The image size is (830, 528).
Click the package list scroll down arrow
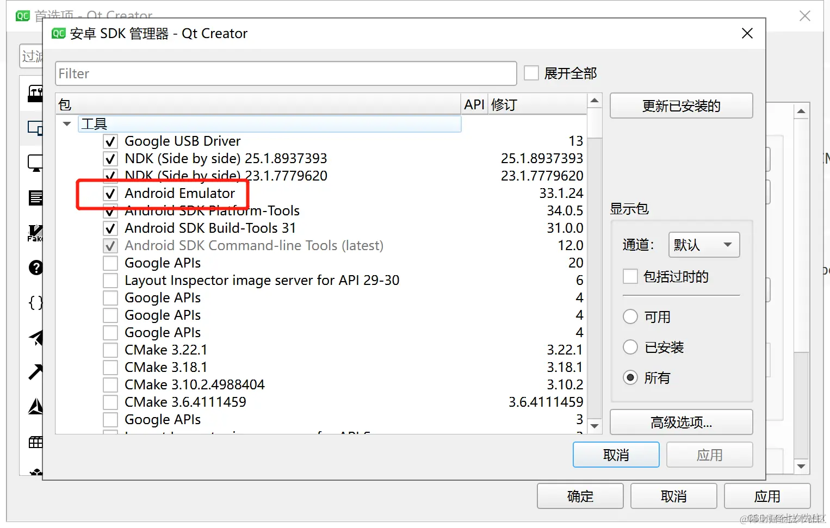[x=594, y=426]
